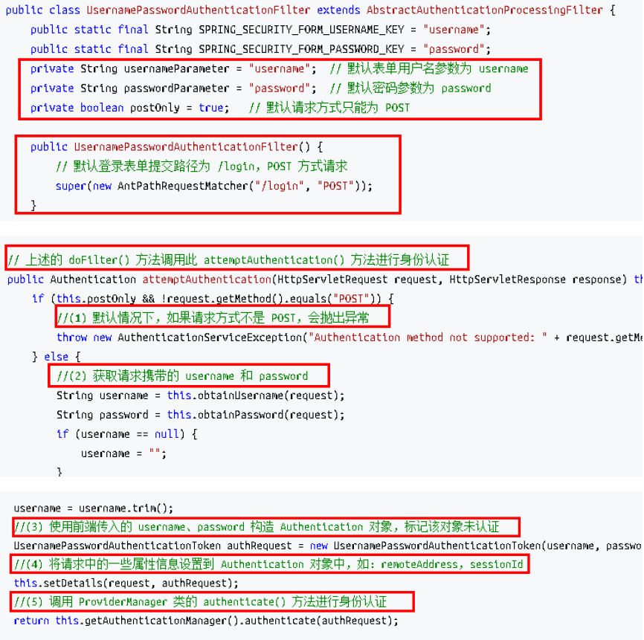
Task: Click comment (1) about non-POST requests
Action: 220,318
